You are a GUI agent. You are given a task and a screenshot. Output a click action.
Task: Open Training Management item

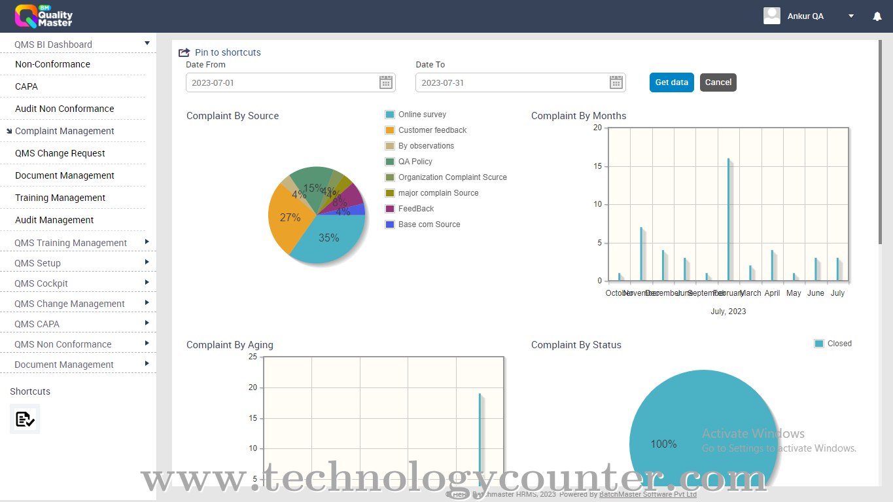[60, 198]
